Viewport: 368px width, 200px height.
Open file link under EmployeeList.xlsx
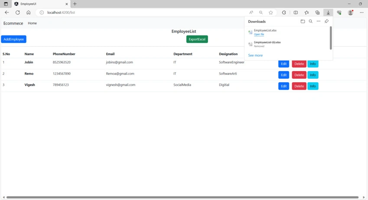click(259, 34)
